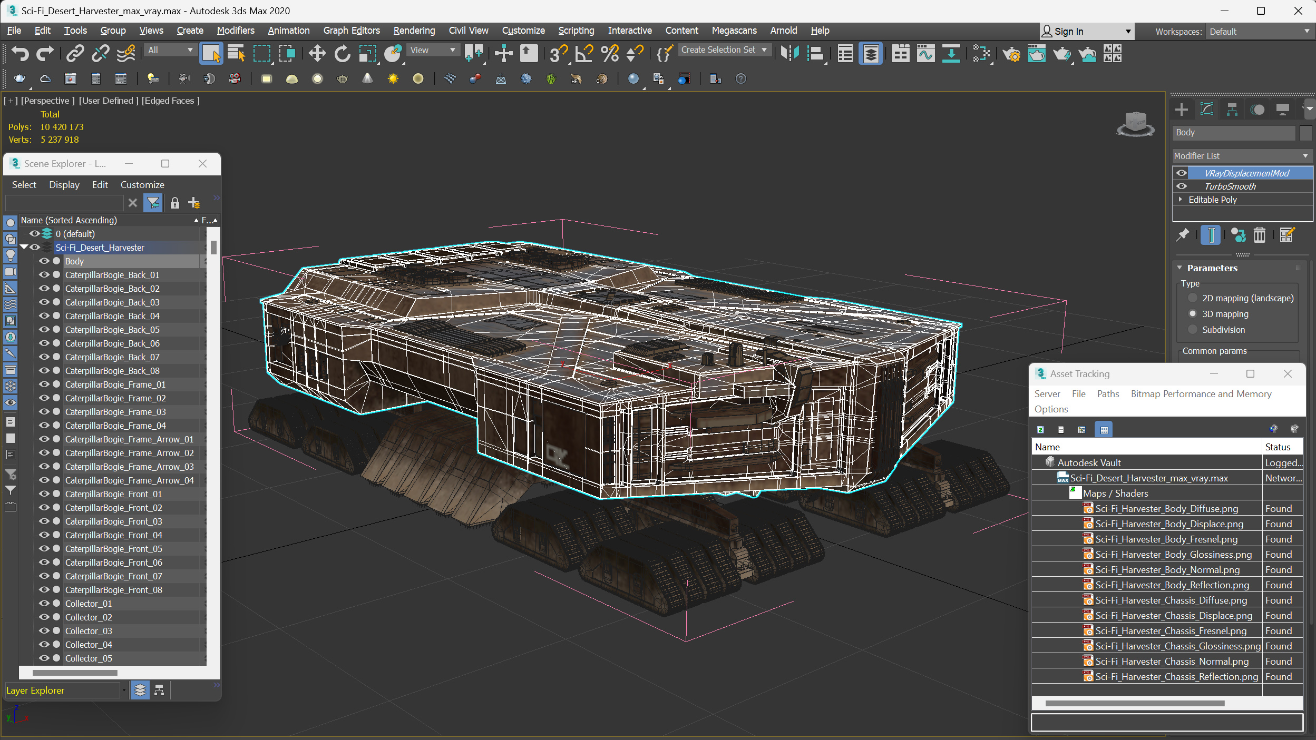Open the Motion command panel tab
This screenshot has height=740, width=1316.
[x=1257, y=110]
